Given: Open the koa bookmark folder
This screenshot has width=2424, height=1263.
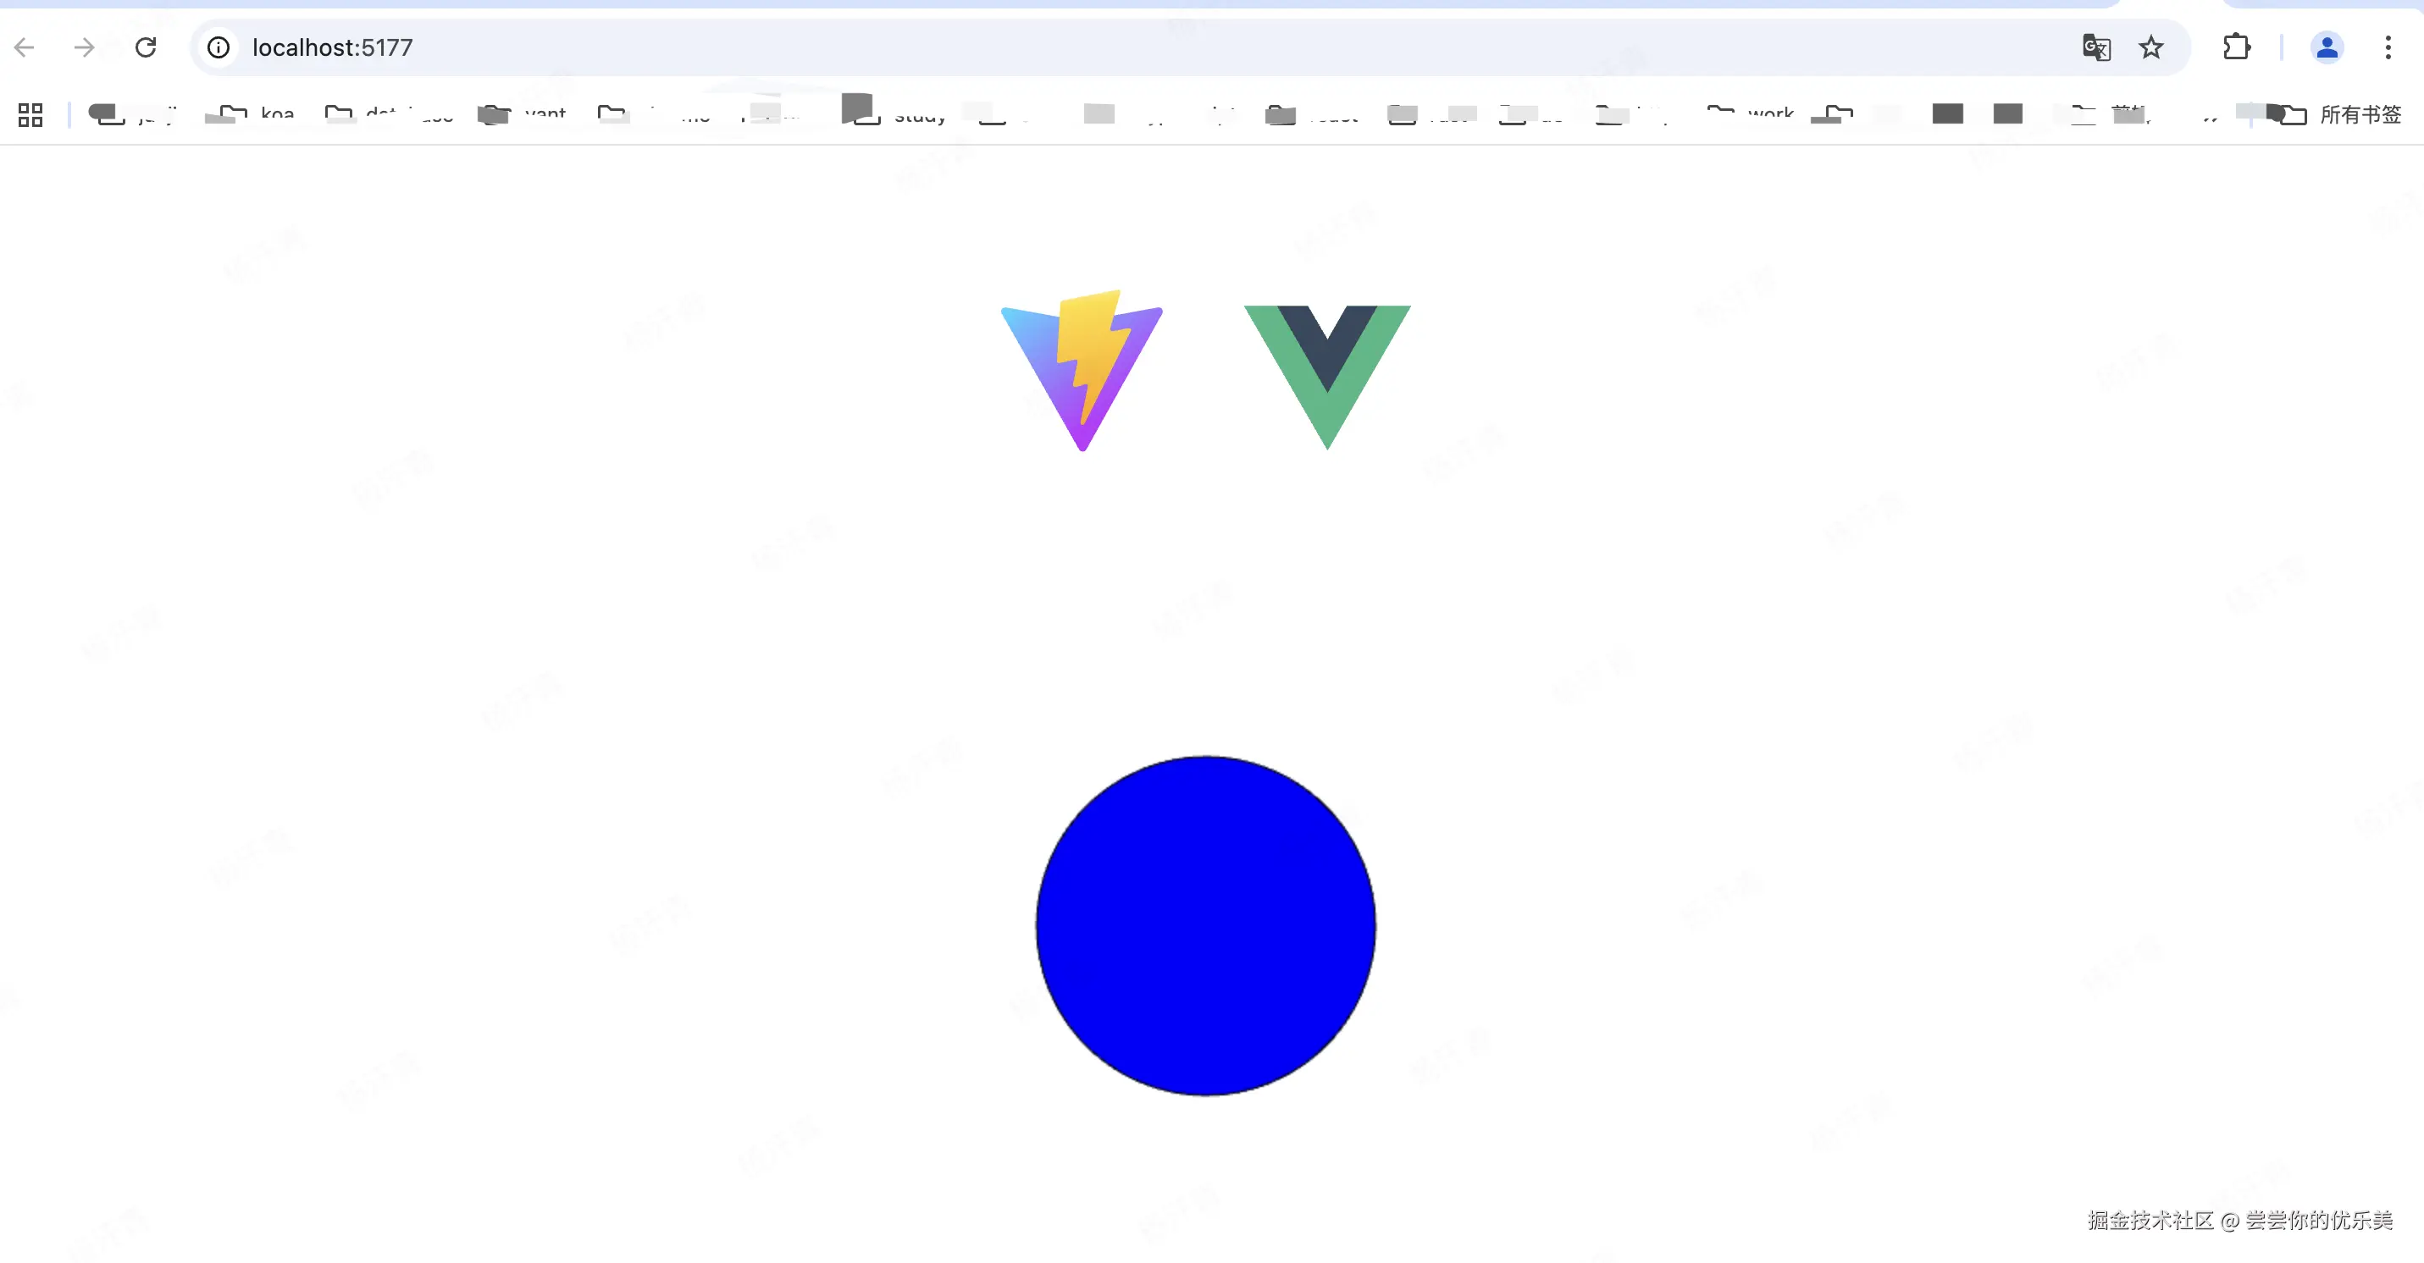Looking at the screenshot, I should [x=254, y=113].
